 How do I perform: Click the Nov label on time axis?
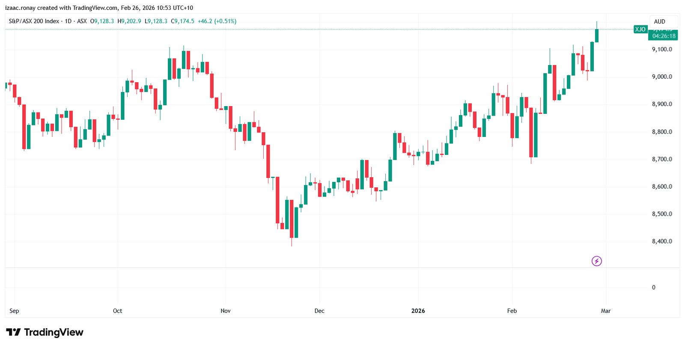(226, 311)
